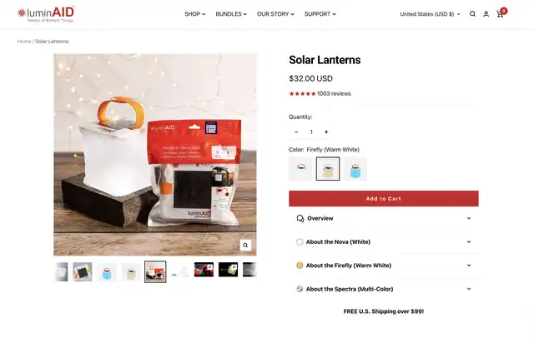Open the account profile icon
Screen dimensions: 534x338
pyautogui.click(x=486, y=14)
